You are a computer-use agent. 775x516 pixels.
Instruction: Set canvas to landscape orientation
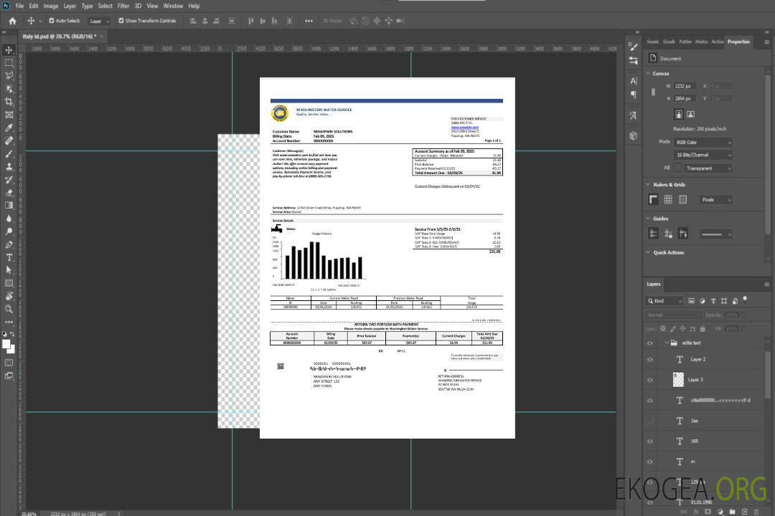[690, 114]
